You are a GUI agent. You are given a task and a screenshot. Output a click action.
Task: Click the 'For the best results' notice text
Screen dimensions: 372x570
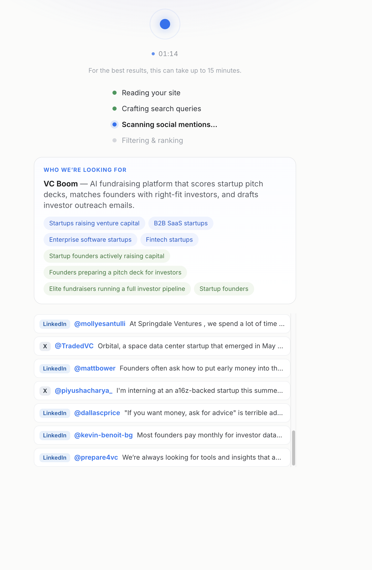click(165, 71)
